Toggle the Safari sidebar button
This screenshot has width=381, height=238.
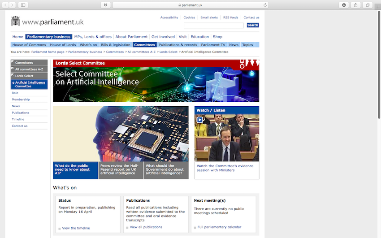coord(23,5)
